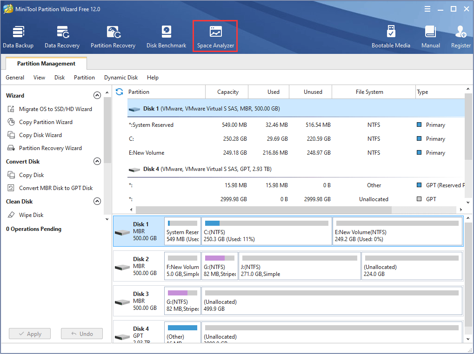Click the Copy Disk Wizard icon
This screenshot has height=354, width=474.
(11, 135)
